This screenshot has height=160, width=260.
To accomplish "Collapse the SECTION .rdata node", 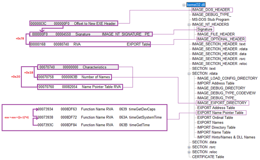I will (189, 74).
